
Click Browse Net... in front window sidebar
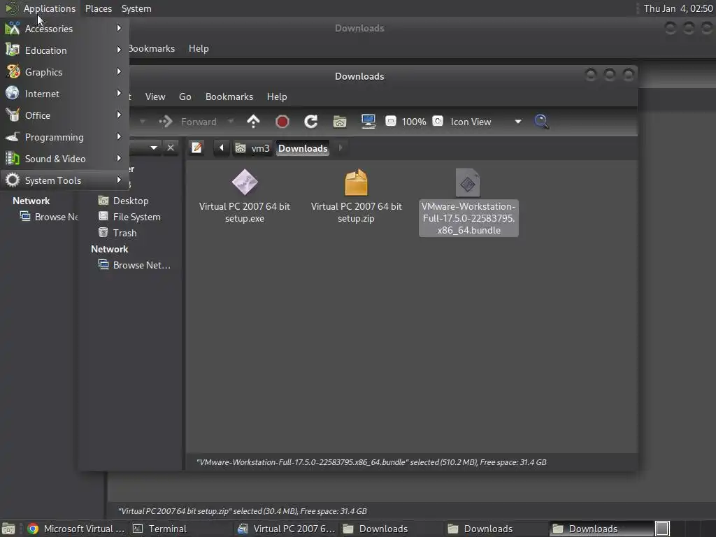tap(141, 265)
